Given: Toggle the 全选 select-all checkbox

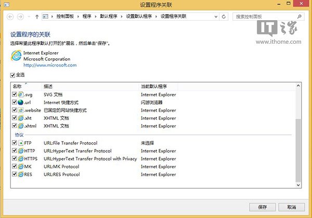Looking at the screenshot, I should (x=13, y=75).
